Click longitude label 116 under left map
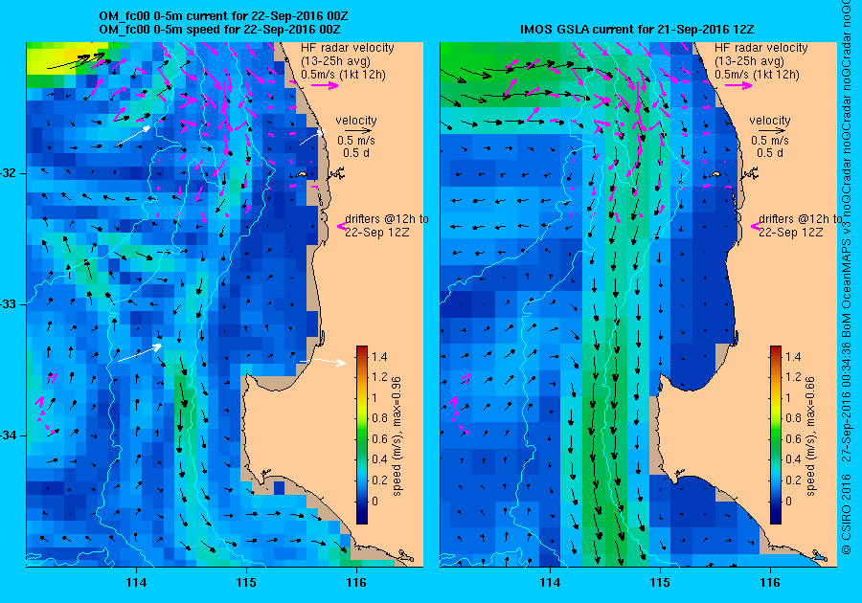This screenshot has width=862, height=603. [355, 583]
